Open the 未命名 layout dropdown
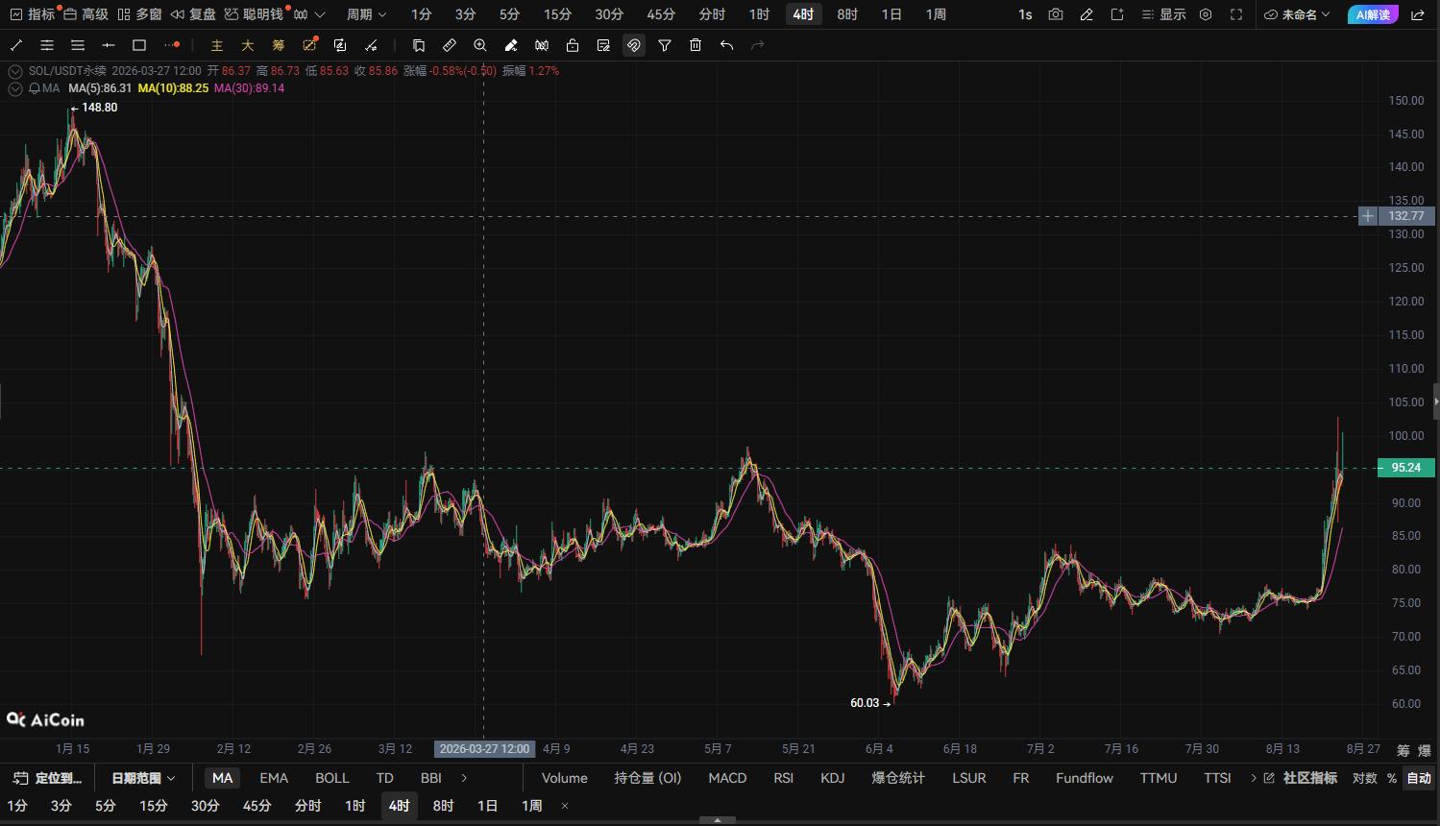The height and width of the screenshot is (826, 1440). point(1298,14)
